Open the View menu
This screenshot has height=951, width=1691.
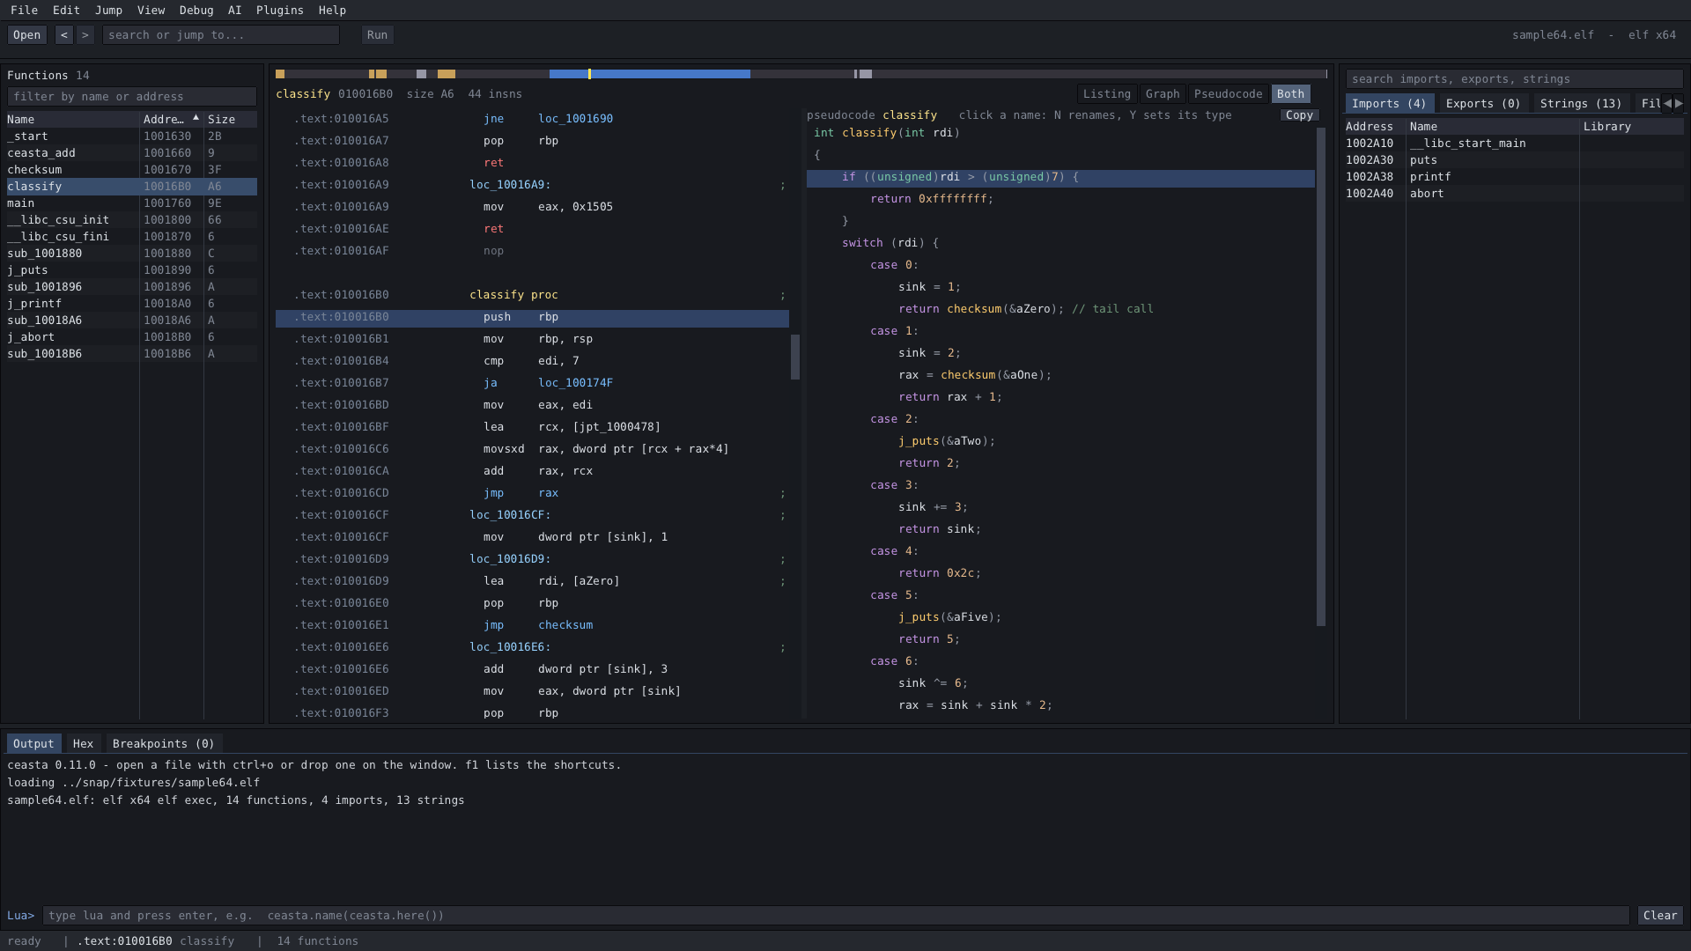(x=151, y=11)
